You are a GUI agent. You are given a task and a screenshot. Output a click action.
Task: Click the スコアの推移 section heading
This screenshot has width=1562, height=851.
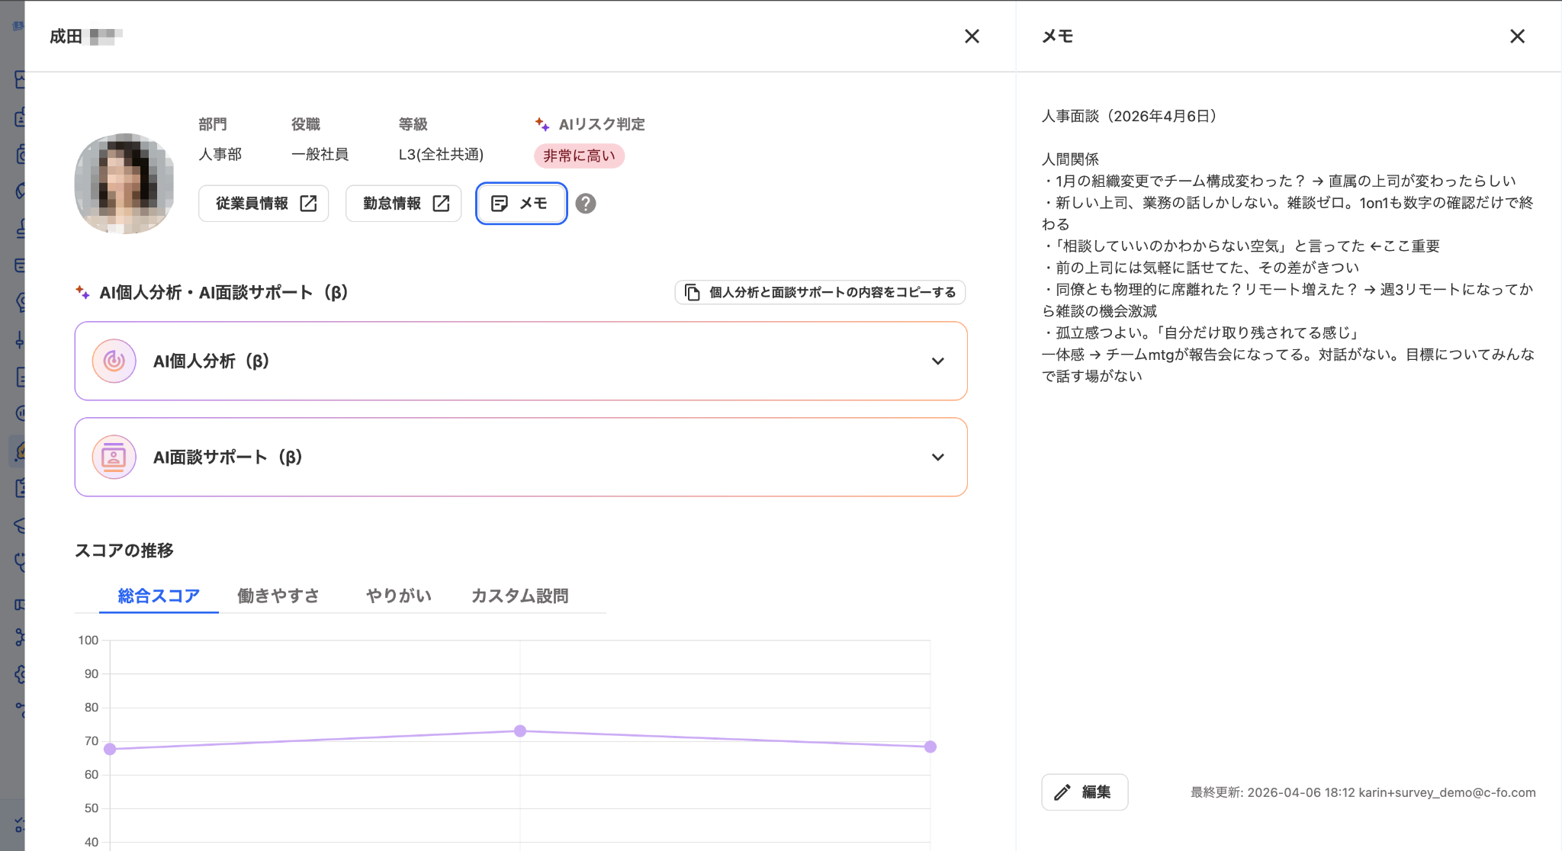click(124, 550)
